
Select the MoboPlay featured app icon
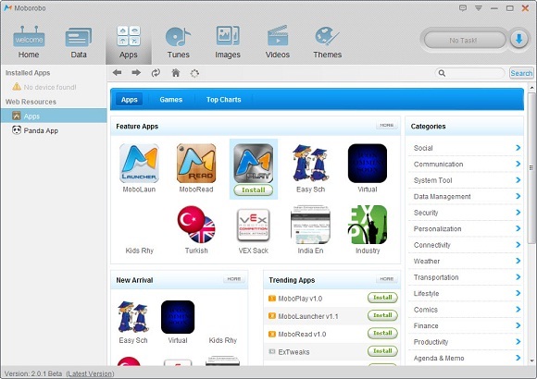point(254,164)
